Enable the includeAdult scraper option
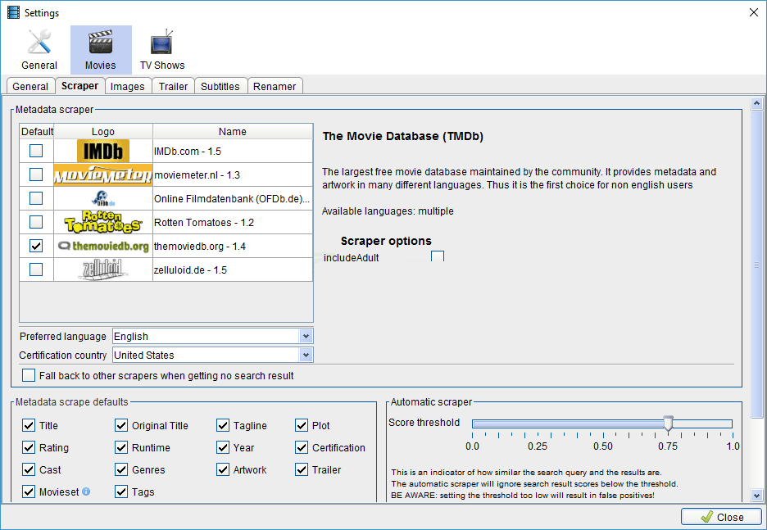This screenshot has height=530, width=767. [438, 257]
